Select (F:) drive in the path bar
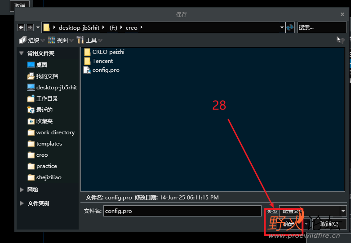Viewport: 351px width, 243px height. coord(113,28)
